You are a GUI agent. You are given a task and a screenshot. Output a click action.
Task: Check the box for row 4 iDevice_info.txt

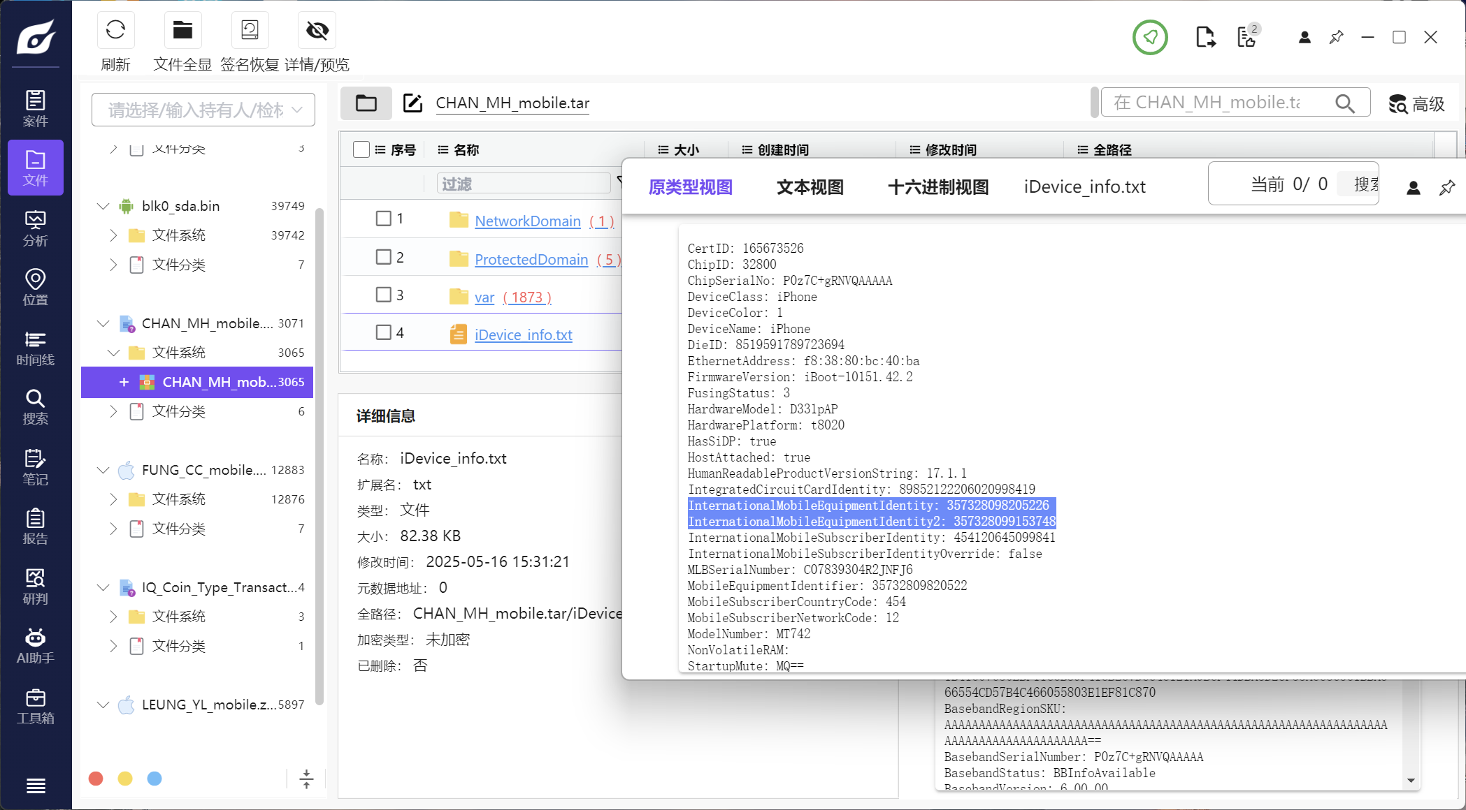[x=383, y=332]
